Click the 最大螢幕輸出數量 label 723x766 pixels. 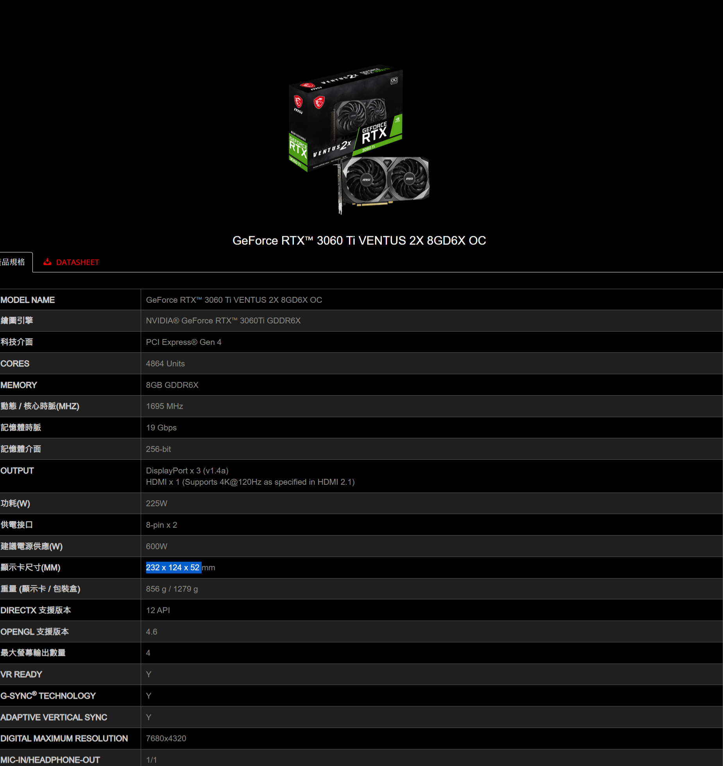pos(33,653)
